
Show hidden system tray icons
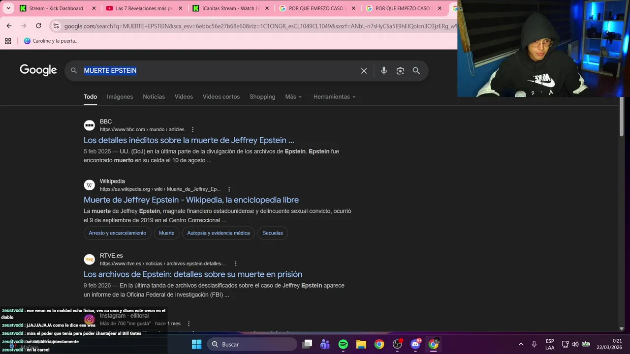click(x=521, y=344)
